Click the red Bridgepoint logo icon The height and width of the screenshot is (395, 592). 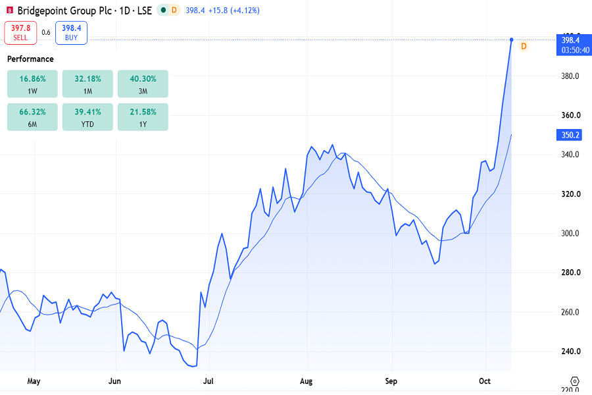click(10, 11)
